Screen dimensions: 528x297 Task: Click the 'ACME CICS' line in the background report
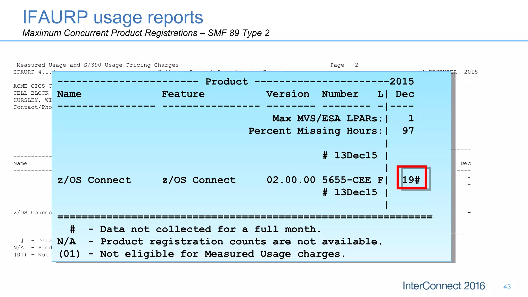pos(33,86)
